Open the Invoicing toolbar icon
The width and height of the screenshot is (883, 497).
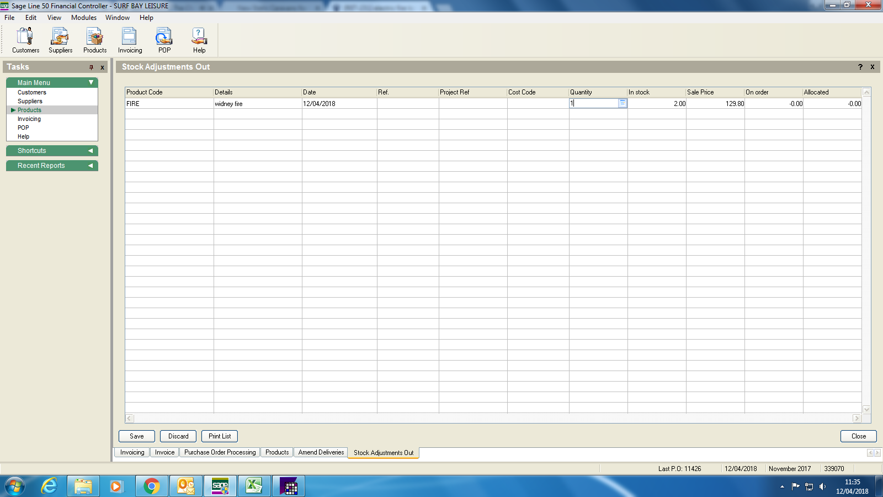[x=130, y=40]
